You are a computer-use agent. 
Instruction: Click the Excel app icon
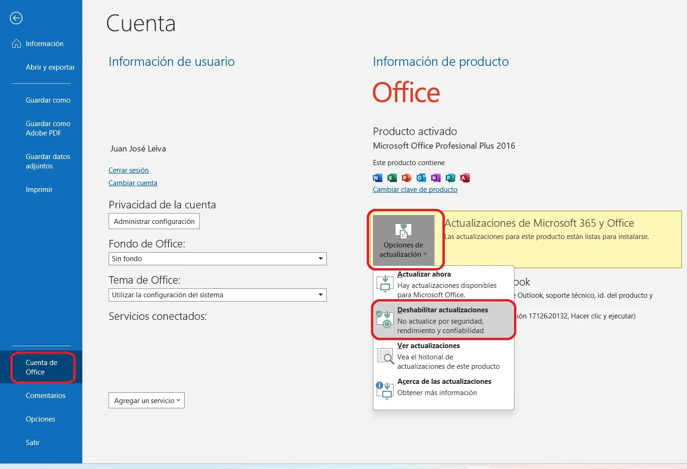pyautogui.click(x=392, y=178)
